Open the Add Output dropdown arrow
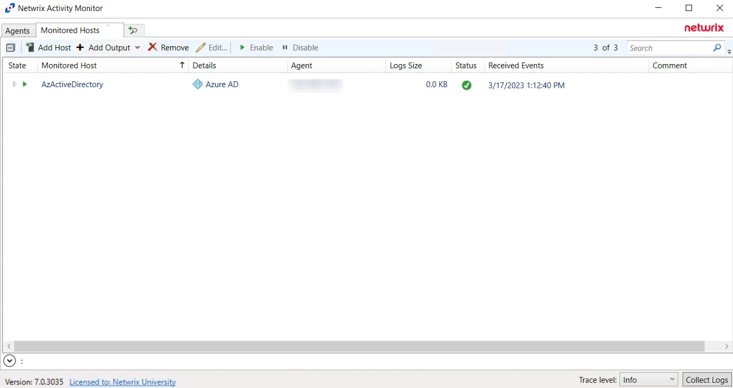This screenshot has width=733, height=388. point(137,47)
